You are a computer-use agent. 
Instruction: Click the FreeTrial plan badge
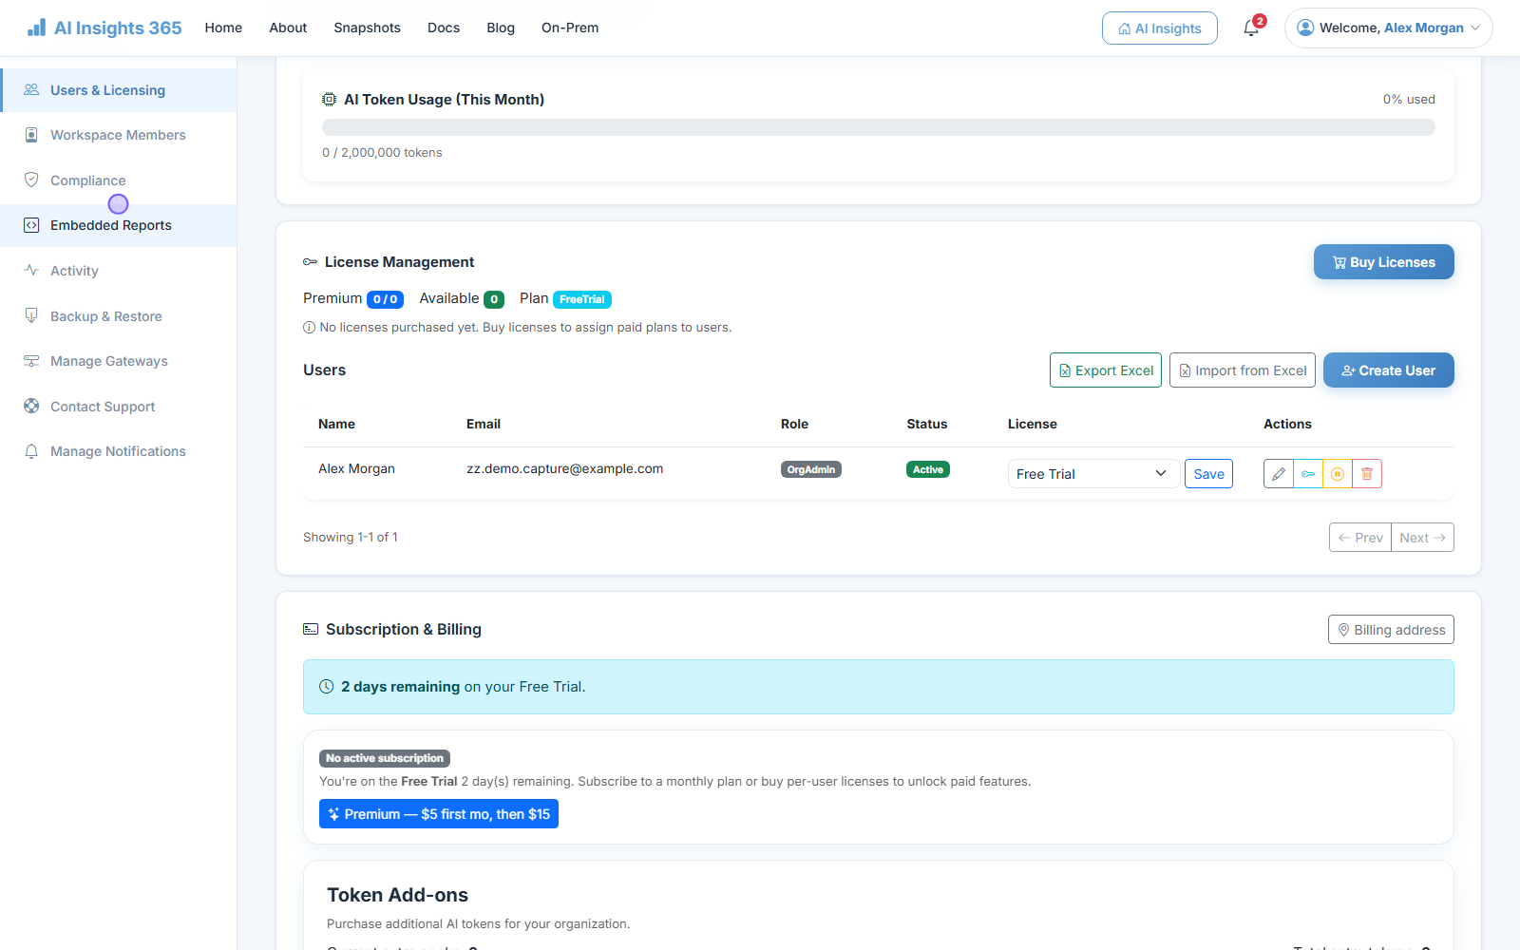click(582, 299)
